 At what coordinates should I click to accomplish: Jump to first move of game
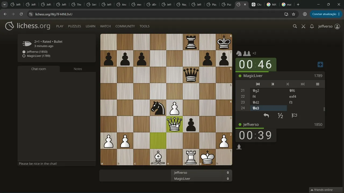258,84
